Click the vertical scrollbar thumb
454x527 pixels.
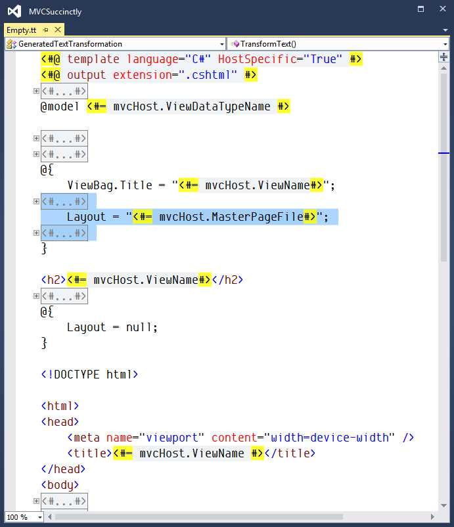pyautogui.click(x=443, y=167)
